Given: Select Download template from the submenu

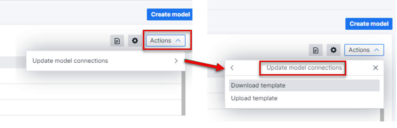Looking at the screenshot, I should [258, 85].
